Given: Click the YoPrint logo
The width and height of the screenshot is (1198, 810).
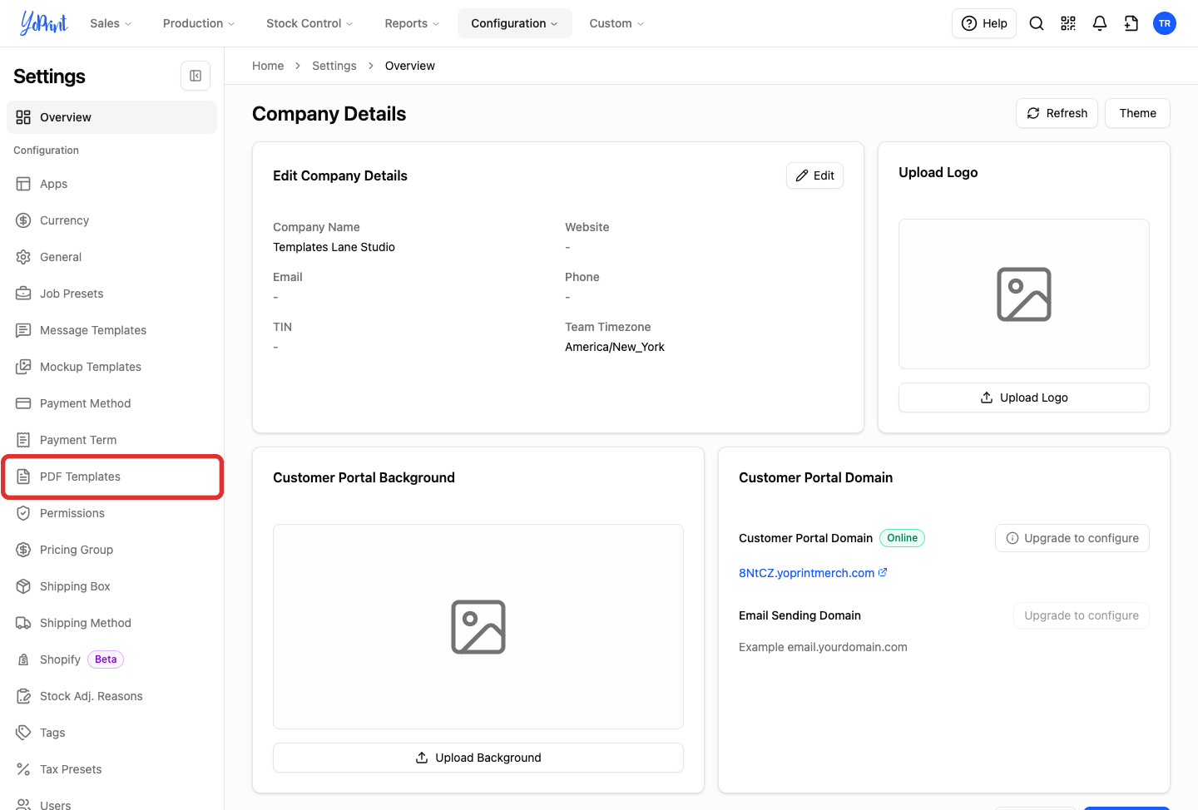Looking at the screenshot, I should pos(44,23).
